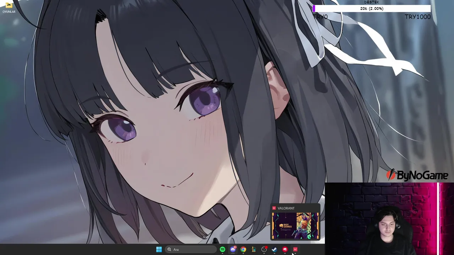Switch to OBS Studio on the taskbar
The width and height of the screenshot is (454, 255).
click(264, 249)
